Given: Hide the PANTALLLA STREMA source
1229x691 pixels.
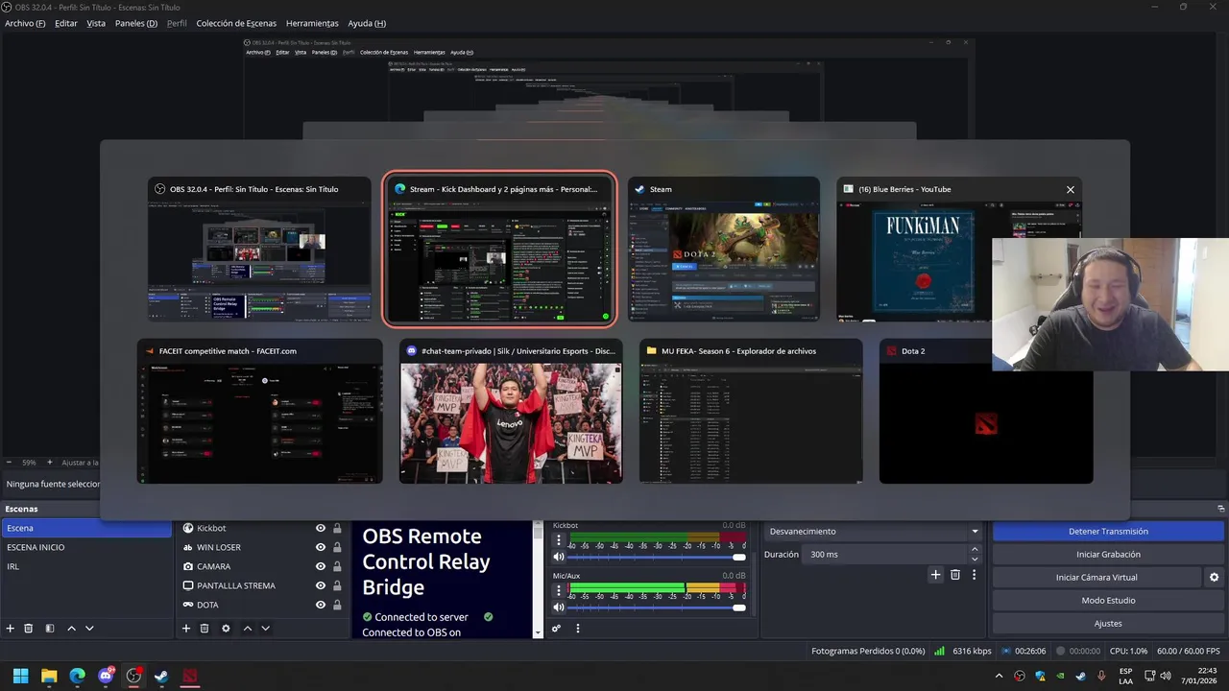Looking at the screenshot, I should 321,585.
